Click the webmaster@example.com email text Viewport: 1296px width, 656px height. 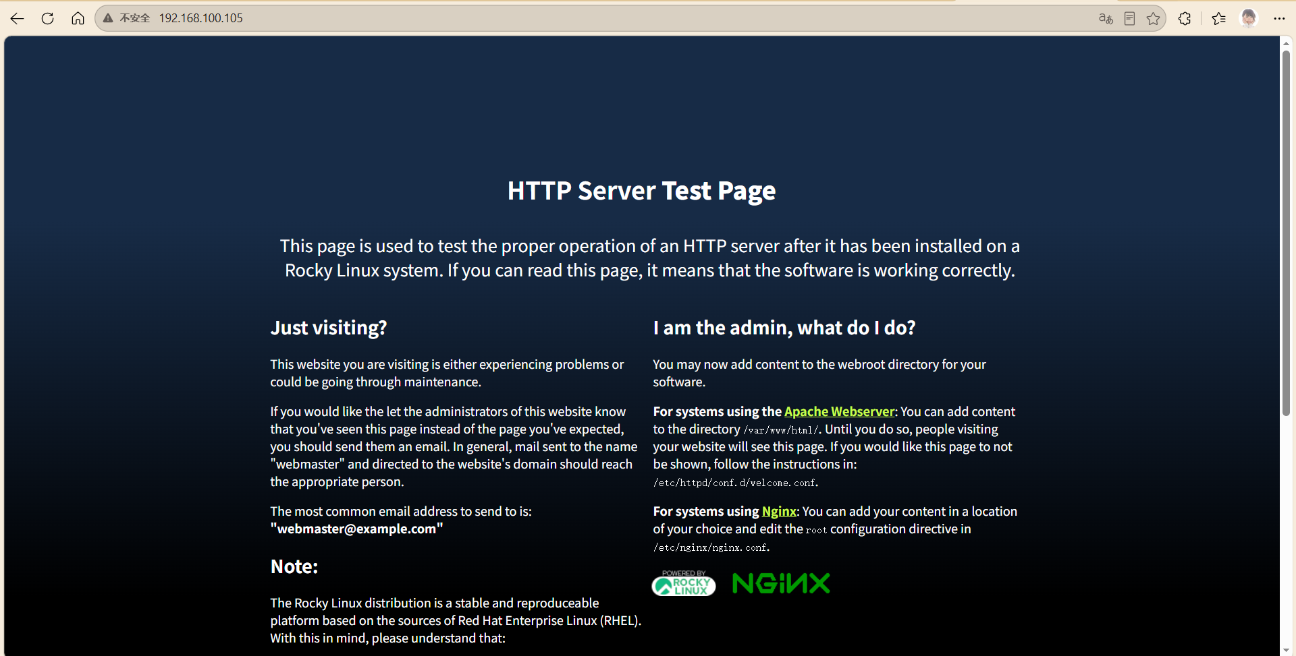pyautogui.click(x=356, y=529)
